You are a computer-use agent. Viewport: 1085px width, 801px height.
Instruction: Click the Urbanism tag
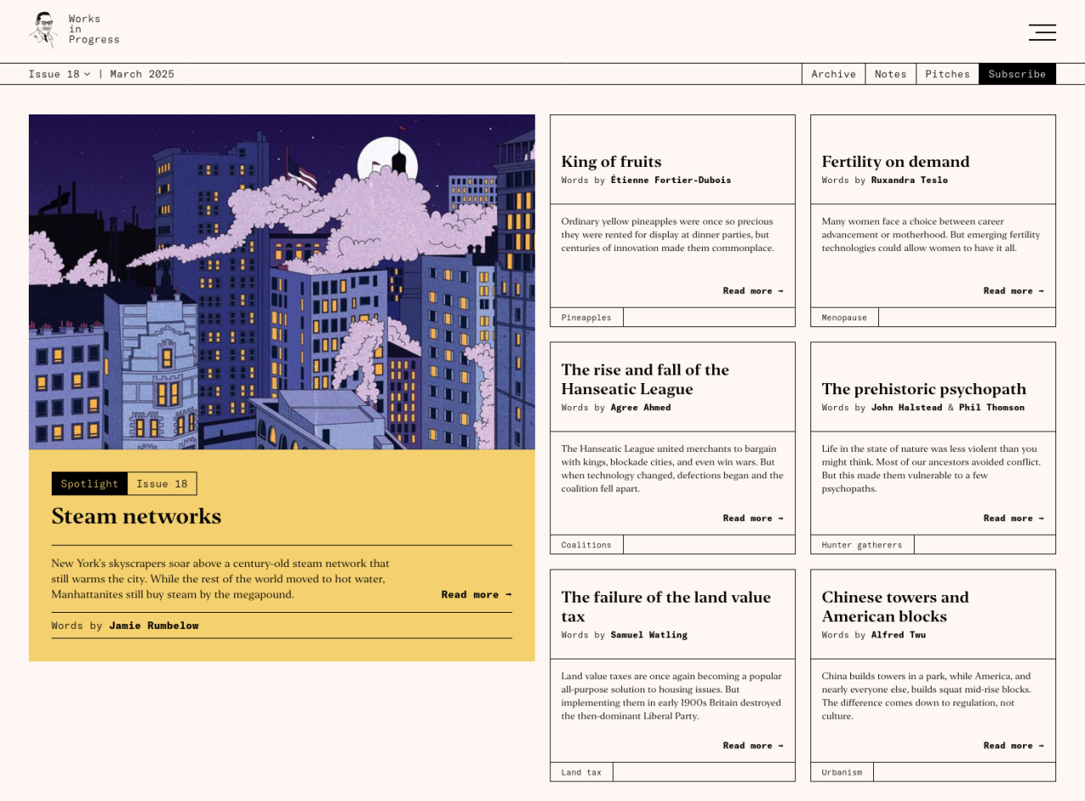(x=842, y=771)
